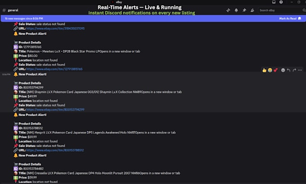Click Location line under the $80.00 price
Viewport: 306px width, 184px height.
pyautogui.click(x=38, y=60)
